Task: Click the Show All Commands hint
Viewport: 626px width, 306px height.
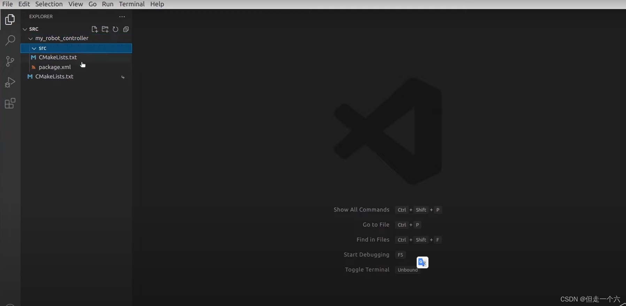Action: point(361,210)
